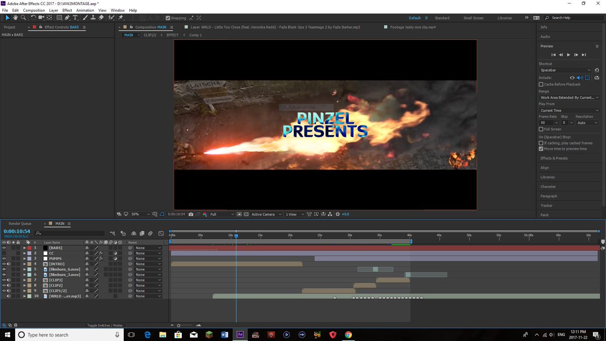The width and height of the screenshot is (606, 341).
Task: Select the Hand tool
Action: [x=16, y=18]
